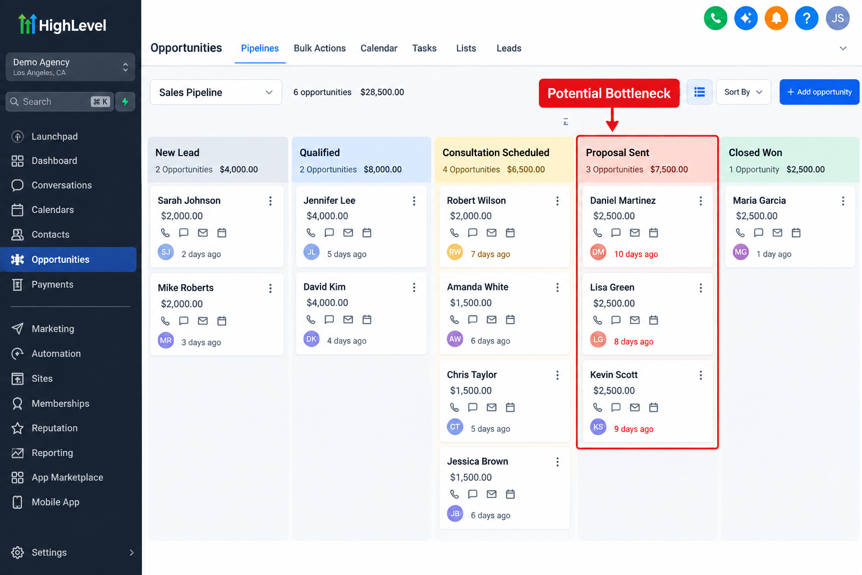This screenshot has width=862, height=575.
Task: Call Maria Garcia via phone icon
Action: point(740,232)
